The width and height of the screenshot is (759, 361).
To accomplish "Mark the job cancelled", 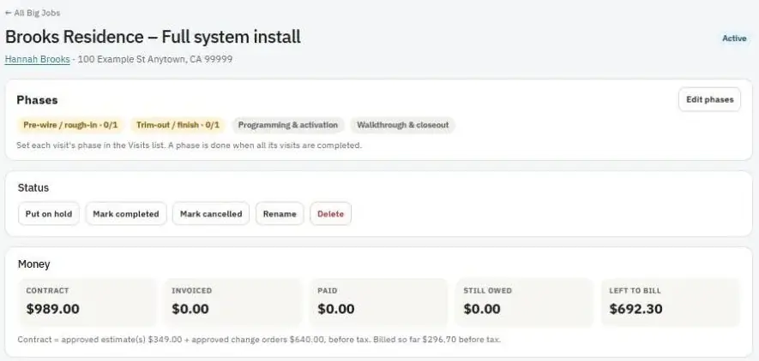I will pyautogui.click(x=211, y=214).
